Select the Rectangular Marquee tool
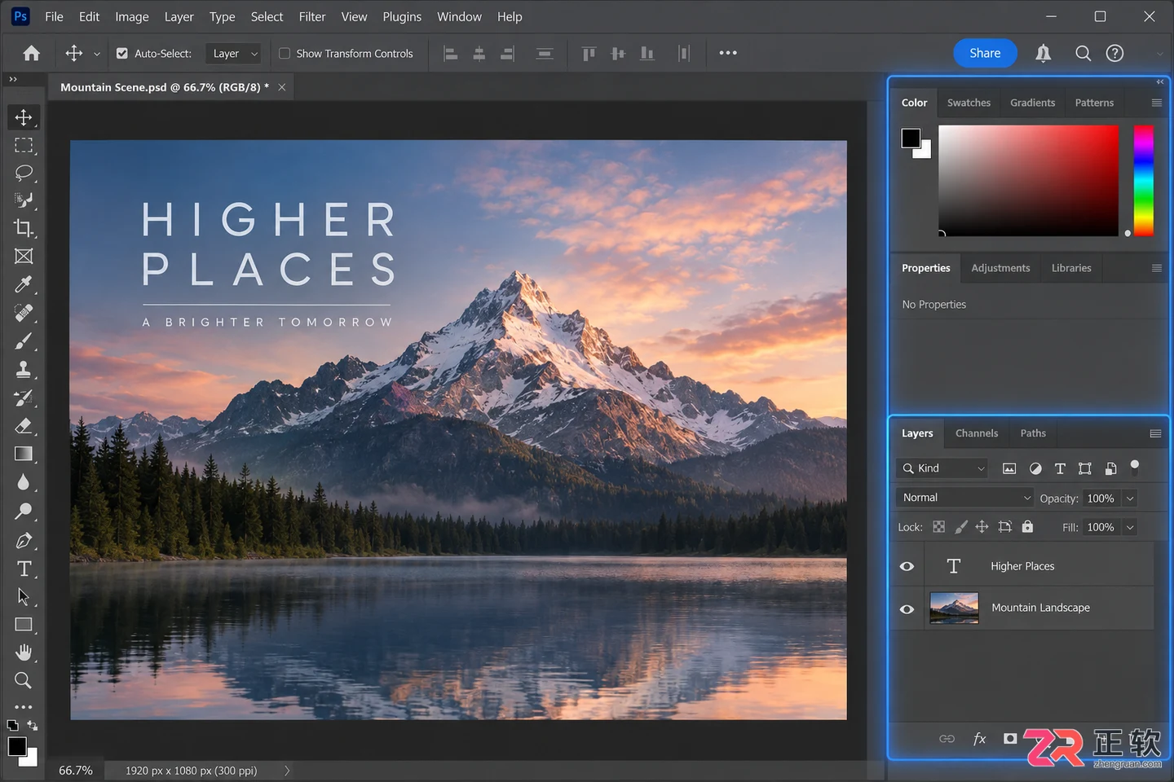The height and width of the screenshot is (782, 1174). click(24, 146)
